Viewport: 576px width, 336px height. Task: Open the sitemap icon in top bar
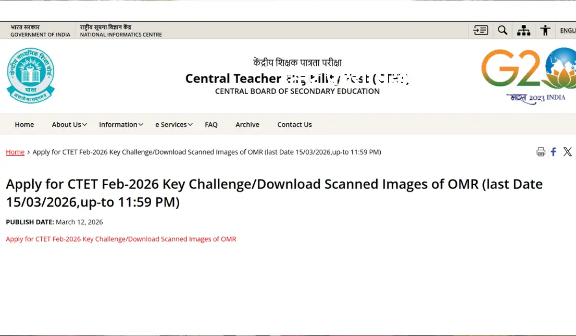(523, 30)
